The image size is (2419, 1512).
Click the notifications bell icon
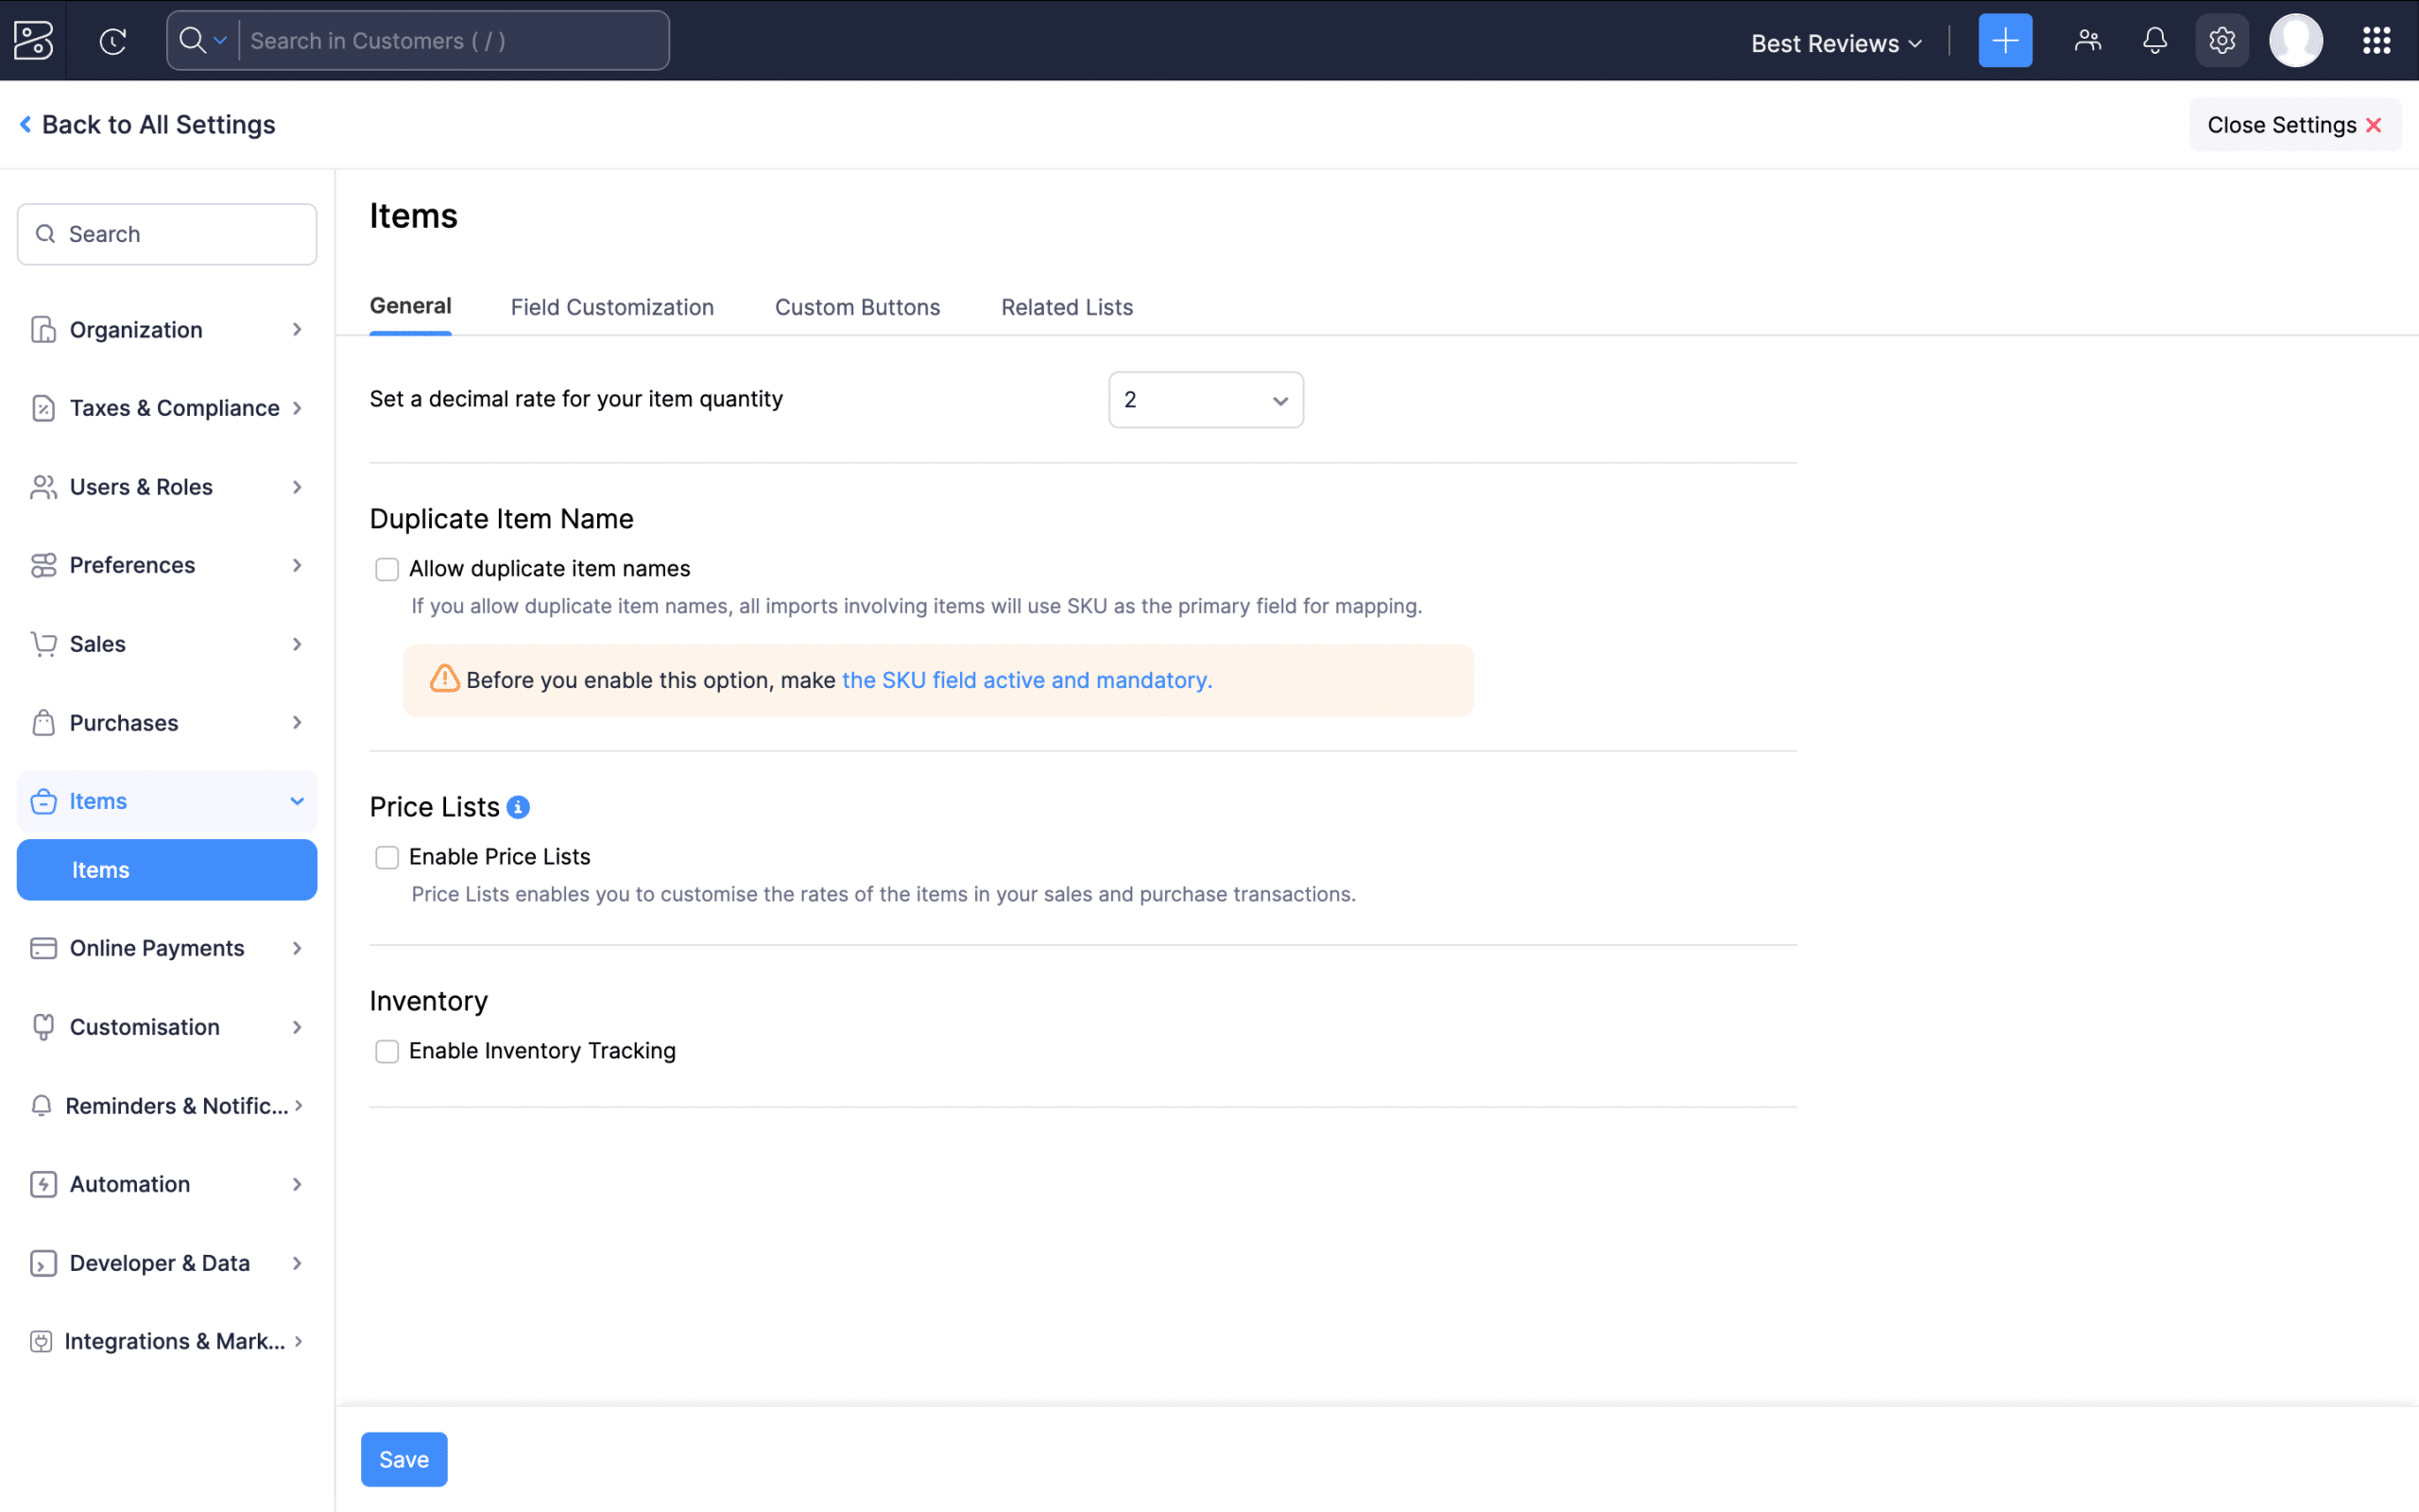point(2153,40)
